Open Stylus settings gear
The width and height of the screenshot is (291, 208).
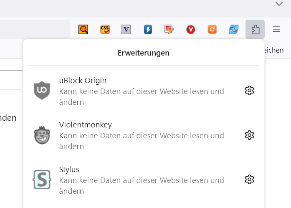point(249,180)
